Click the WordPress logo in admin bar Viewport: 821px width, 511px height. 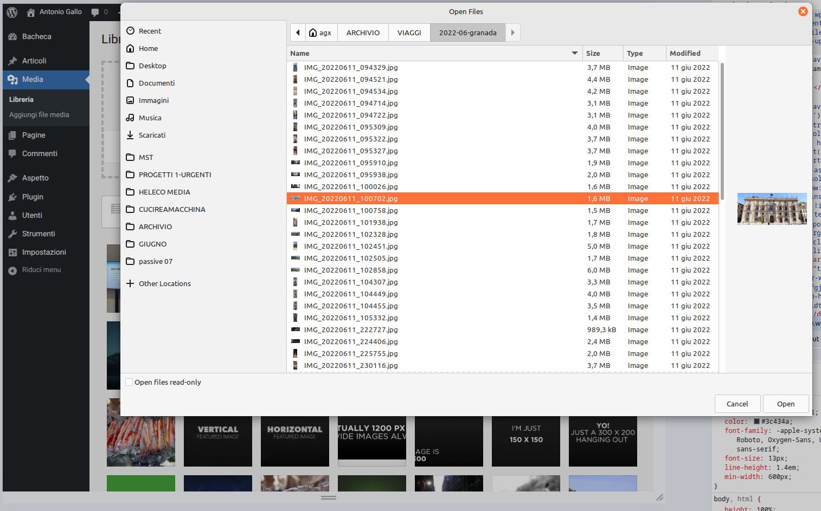pyautogui.click(x=12, y=12)
